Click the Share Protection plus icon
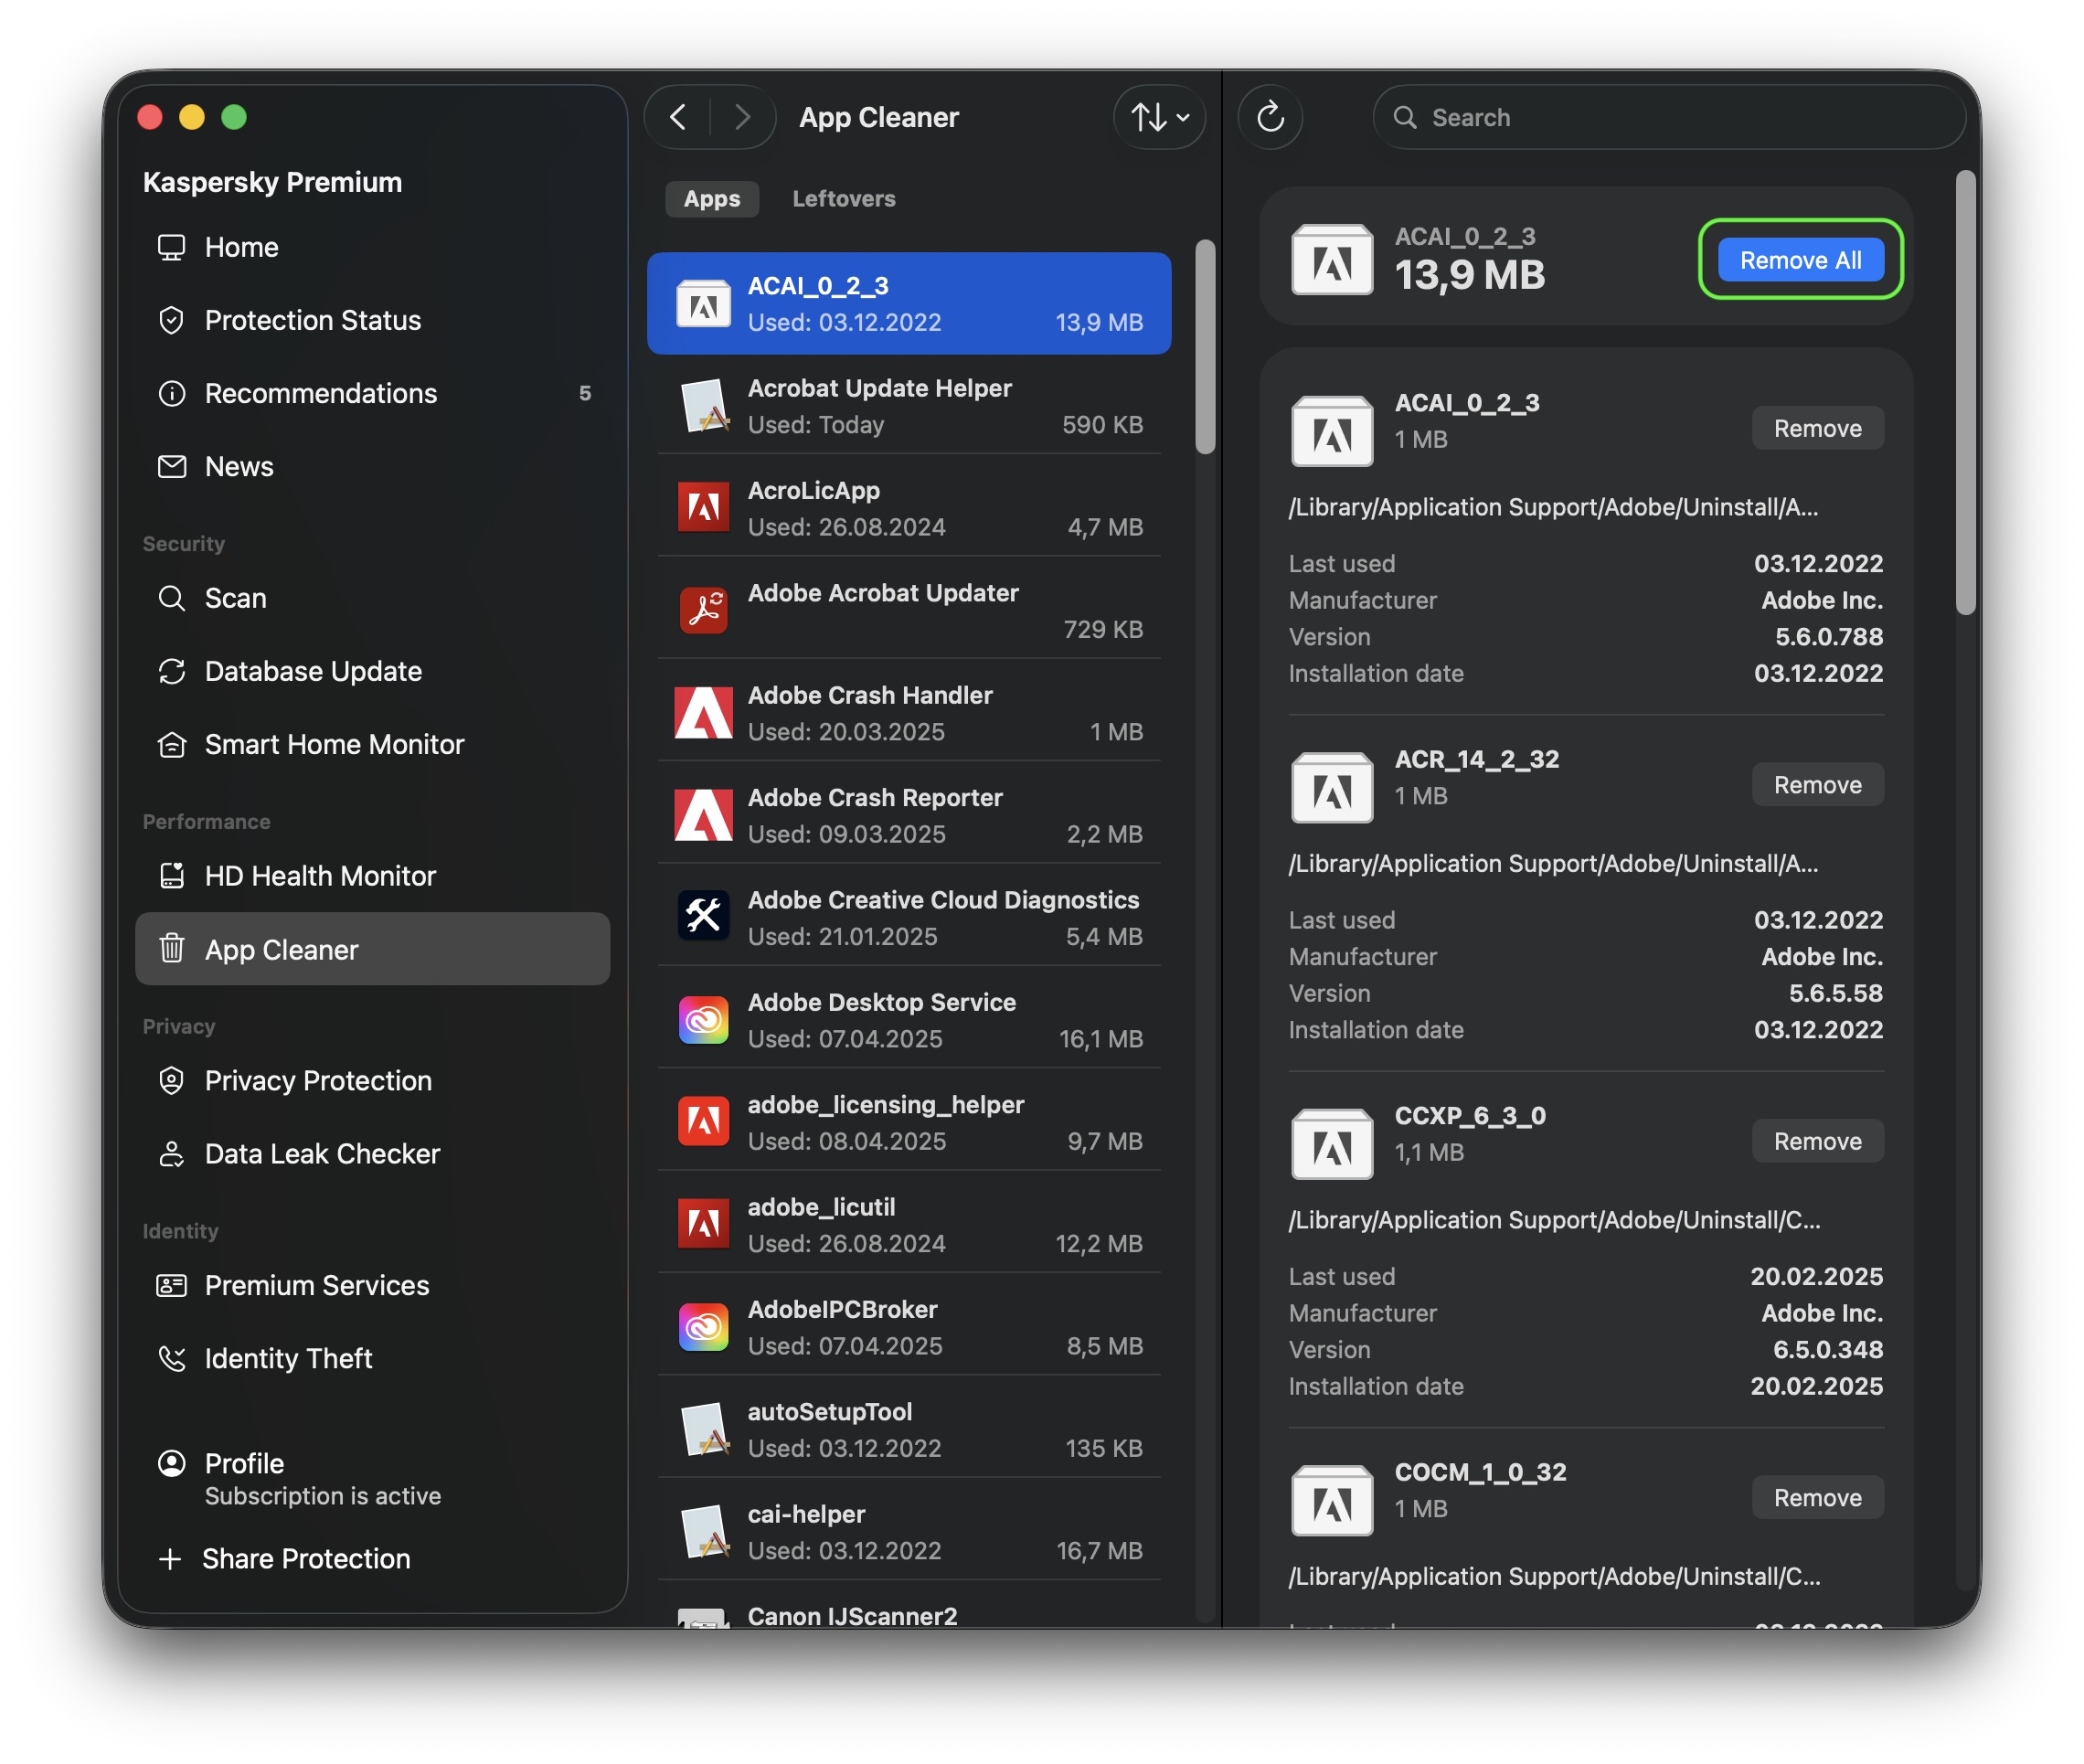 pyautogui.click(x=170, y=1558)
